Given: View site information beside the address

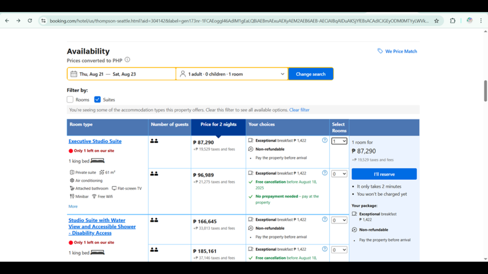Looking at the screenshot, I should point(43,21).
